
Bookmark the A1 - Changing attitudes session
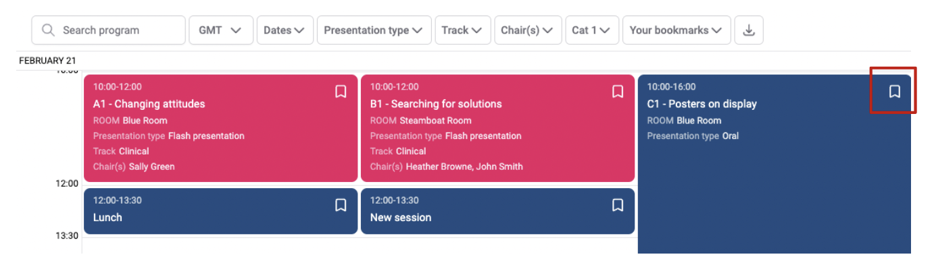click(341, 91)
